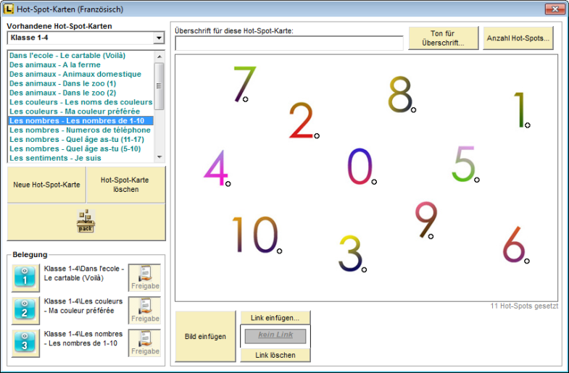Select the hot-spot circle beside number 0
Image resolution: width=569 pixels, height=373 pixels.
tap(374, 183)
